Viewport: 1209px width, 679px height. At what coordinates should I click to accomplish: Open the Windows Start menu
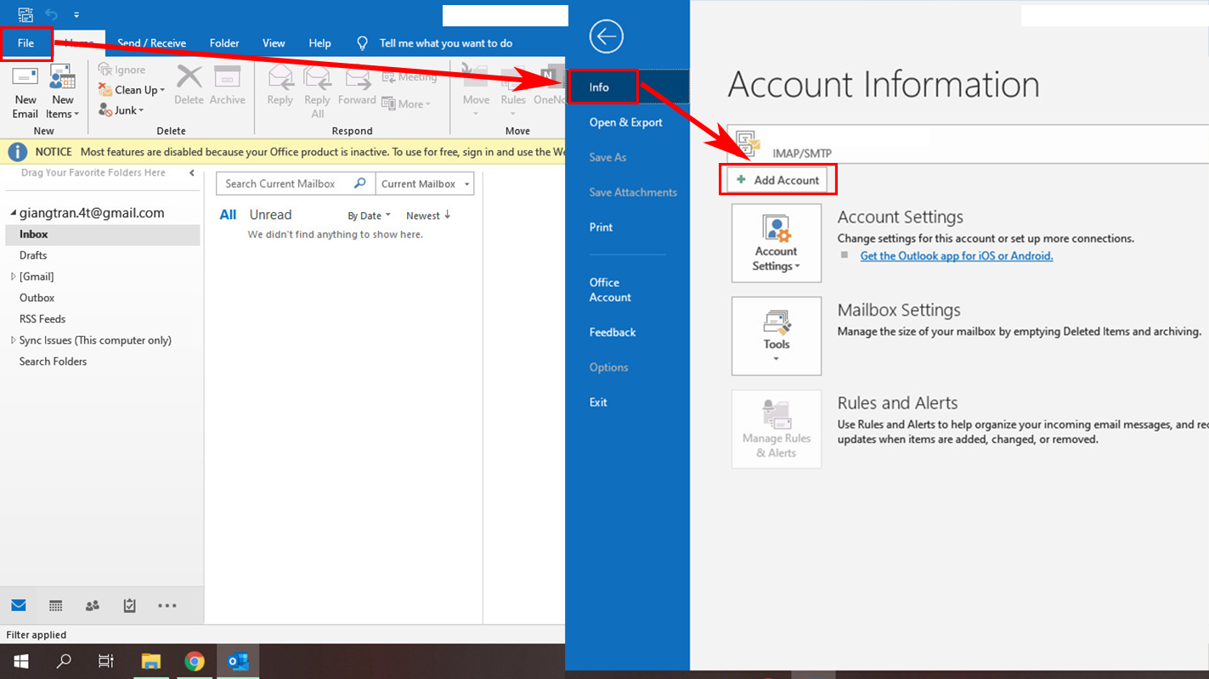pyautogui.click(x=20, y=661)
